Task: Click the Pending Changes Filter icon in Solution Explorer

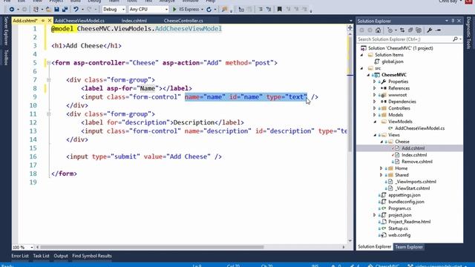Action: point(390,30)
